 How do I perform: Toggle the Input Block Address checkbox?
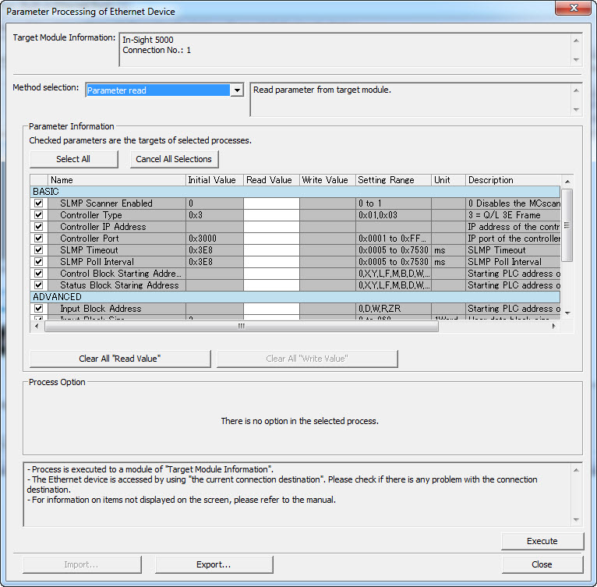pyautogui.click(x=38, y=309)
